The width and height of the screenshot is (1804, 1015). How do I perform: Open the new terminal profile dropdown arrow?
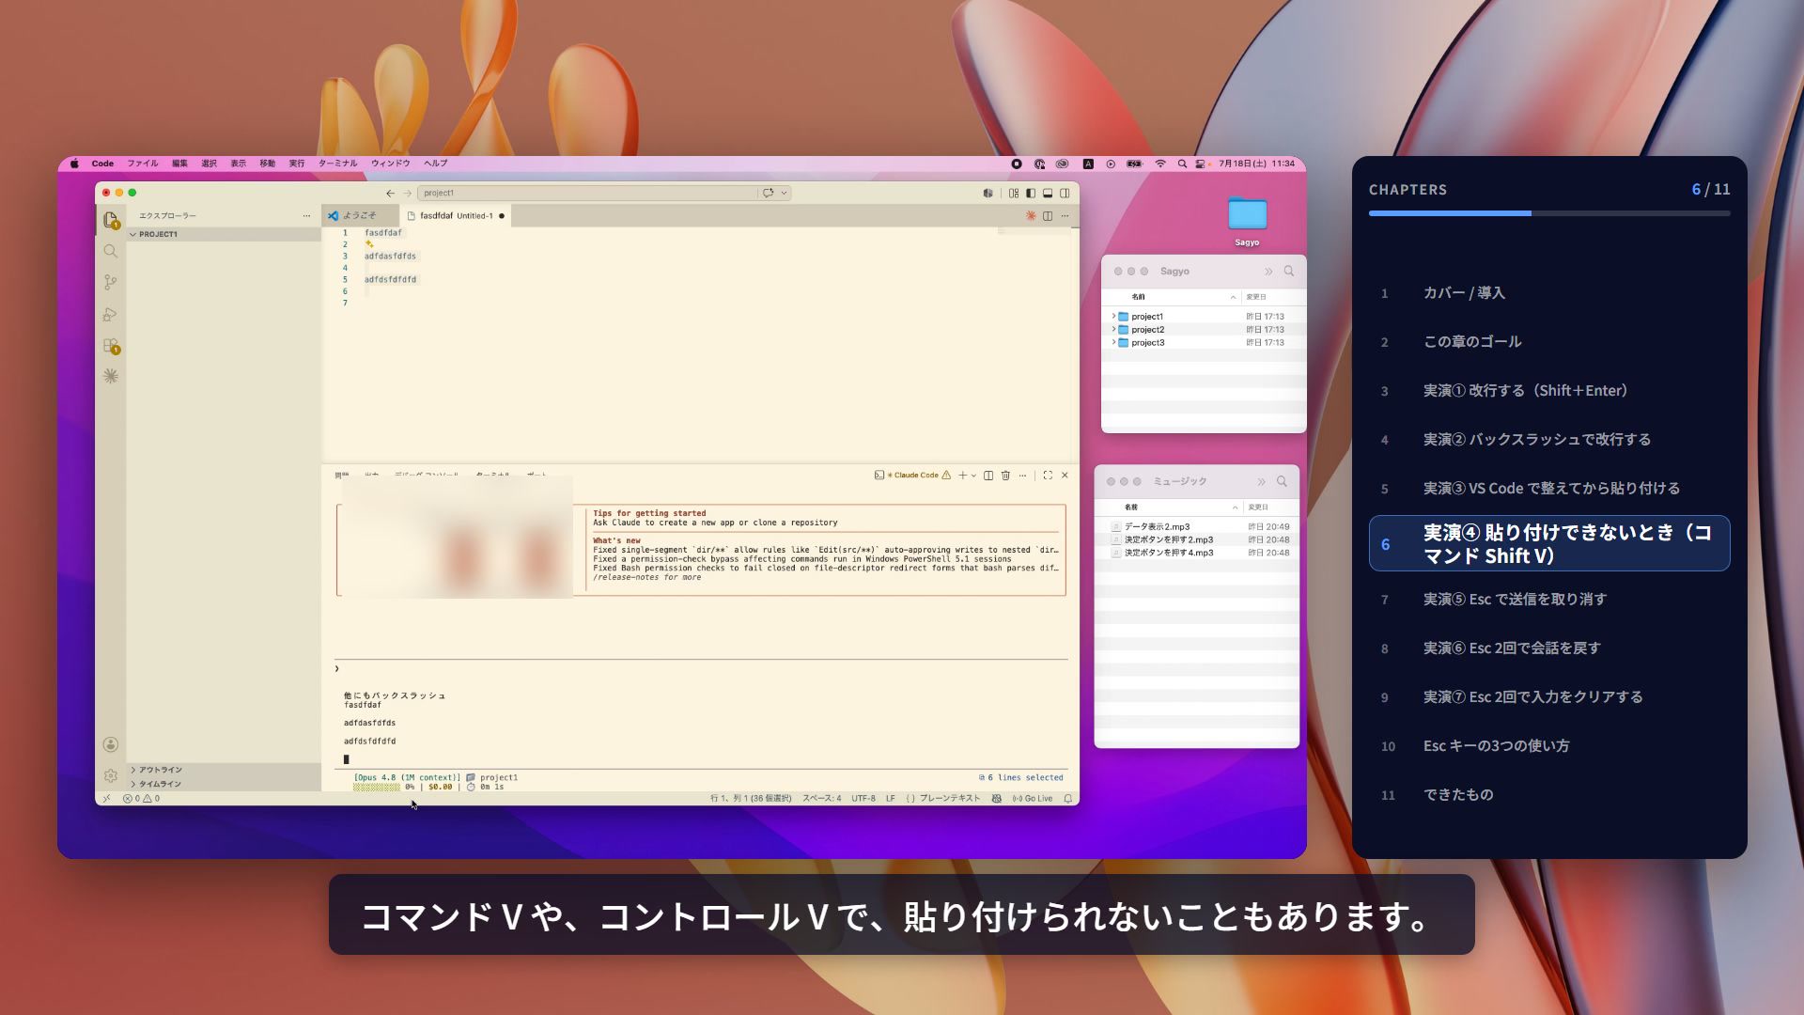973,476
